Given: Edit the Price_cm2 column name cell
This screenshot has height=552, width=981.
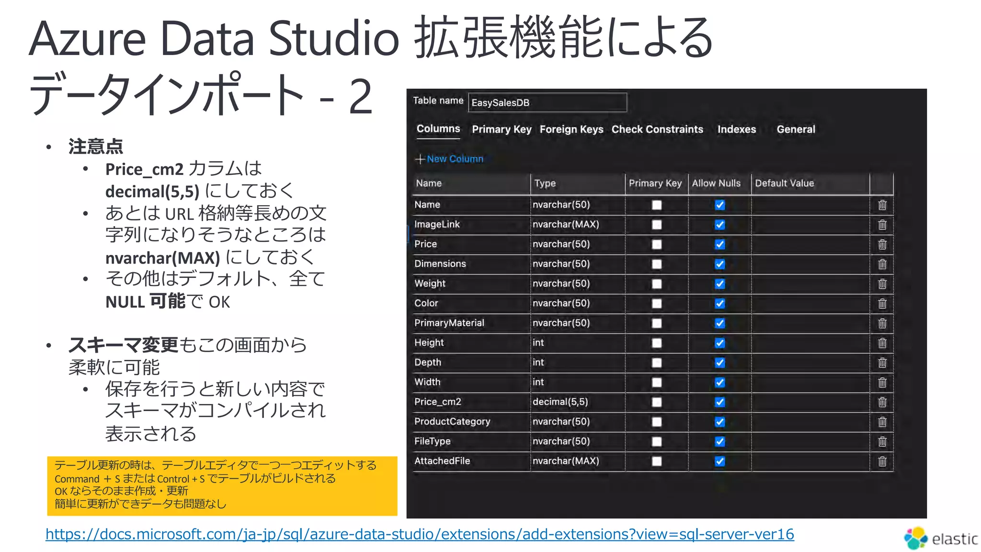Looking at the screenshot, I should tap(471, 402).
